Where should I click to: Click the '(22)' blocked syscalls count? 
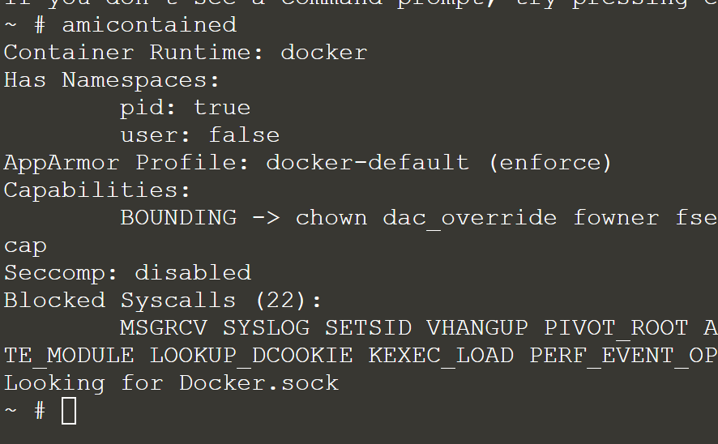point(280,301)
